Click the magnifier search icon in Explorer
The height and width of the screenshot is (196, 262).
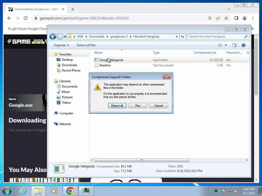tap(246, 36)
